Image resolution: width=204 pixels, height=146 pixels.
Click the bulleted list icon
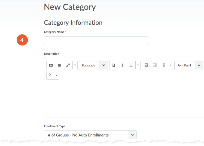[163, 65]
